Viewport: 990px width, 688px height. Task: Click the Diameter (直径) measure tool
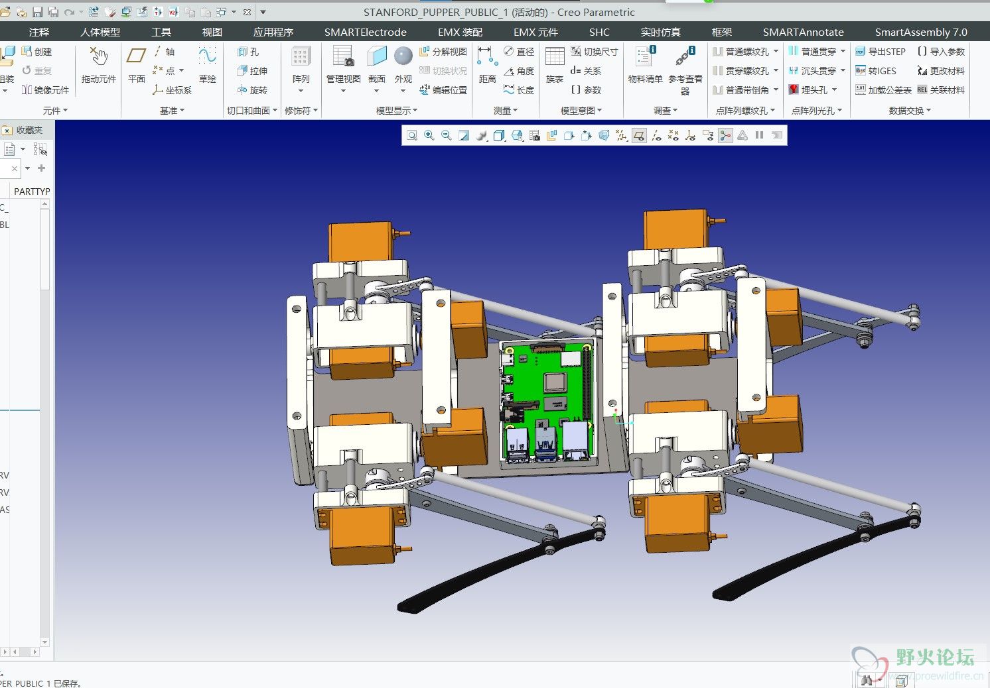click(519, 52)
